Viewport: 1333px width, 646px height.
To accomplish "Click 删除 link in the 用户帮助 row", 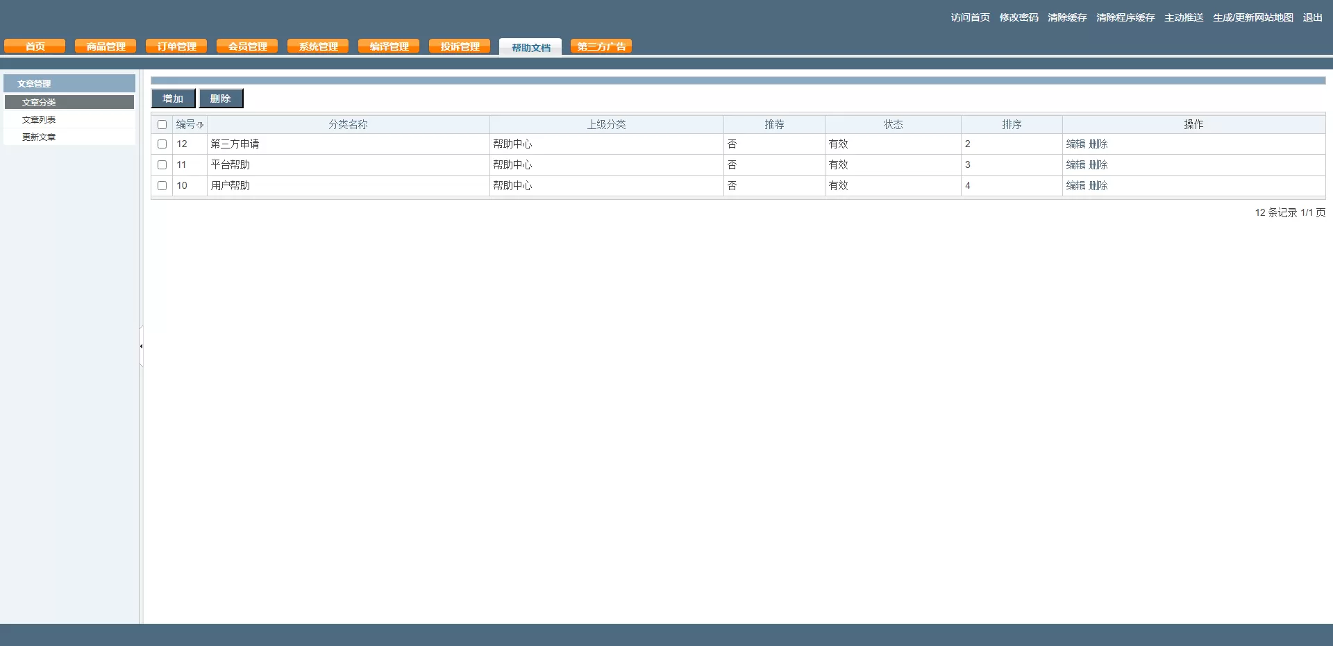I will coord(1098,186).
